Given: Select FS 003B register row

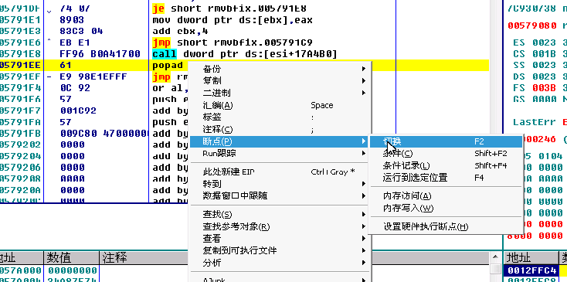Looking at the screenshot, I should point(539,88).
